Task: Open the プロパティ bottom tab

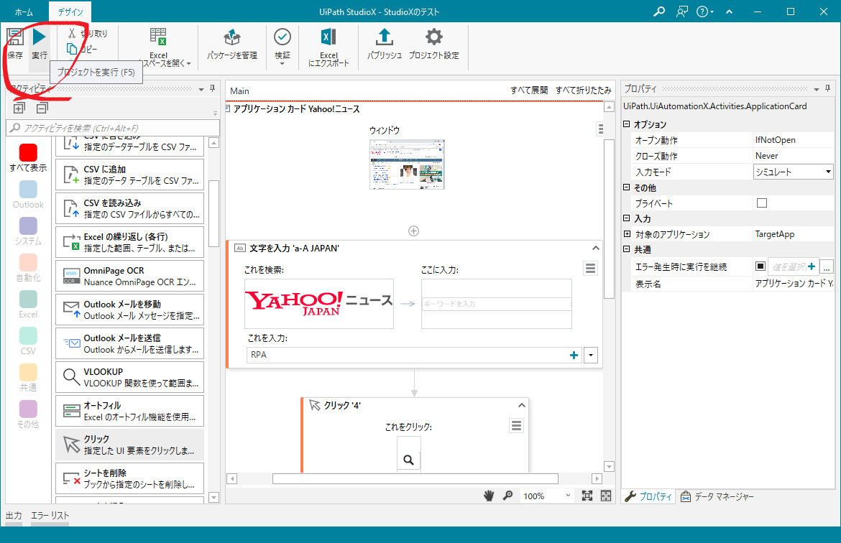Action: (648, 496)
